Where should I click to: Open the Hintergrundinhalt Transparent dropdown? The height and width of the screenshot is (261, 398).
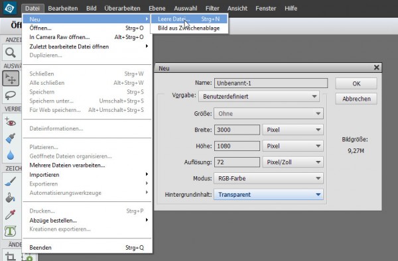click(x=269, y=195)
